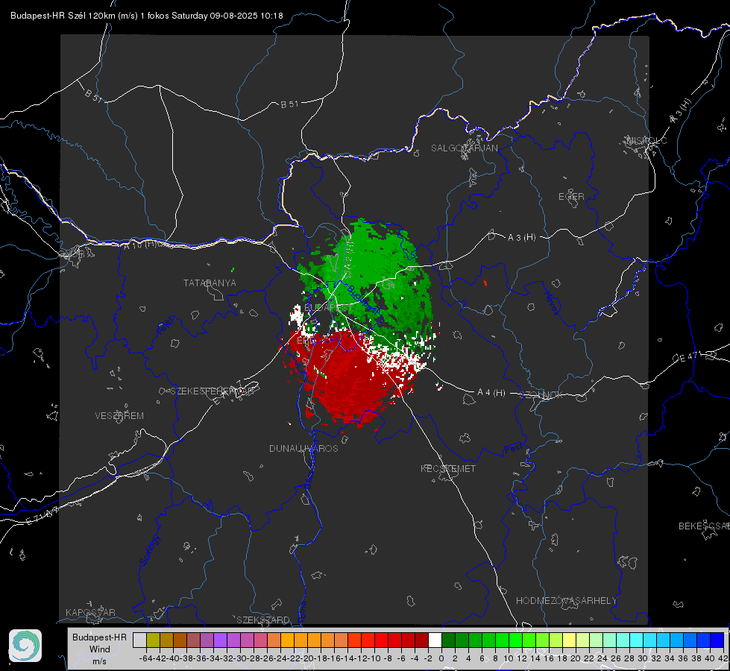The height and width of the screenshot is (671, 730).
Task: Click the A 4 (H) road label
Action: [x=491, y=392]
